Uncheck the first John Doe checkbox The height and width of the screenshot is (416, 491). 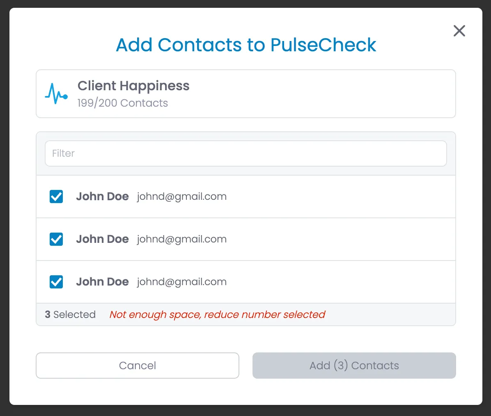pyautogui.click(x=56, y=197)
